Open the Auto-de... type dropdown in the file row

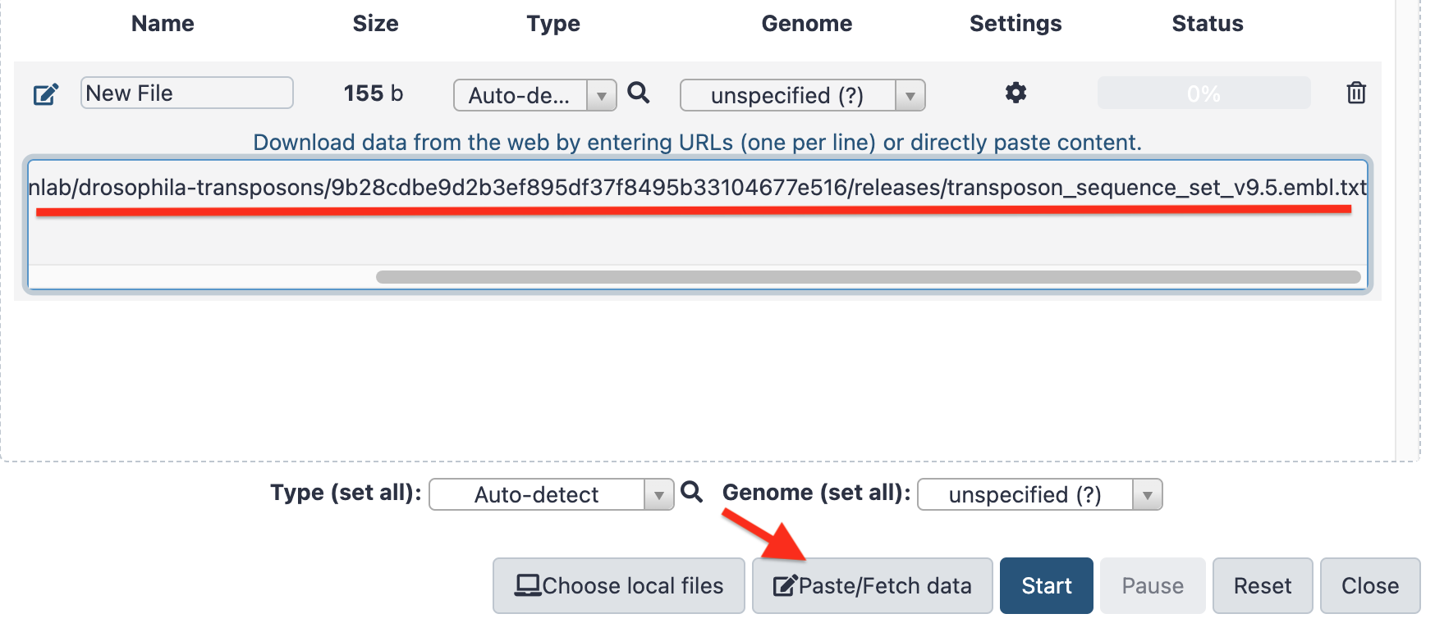tap(602, 95)
